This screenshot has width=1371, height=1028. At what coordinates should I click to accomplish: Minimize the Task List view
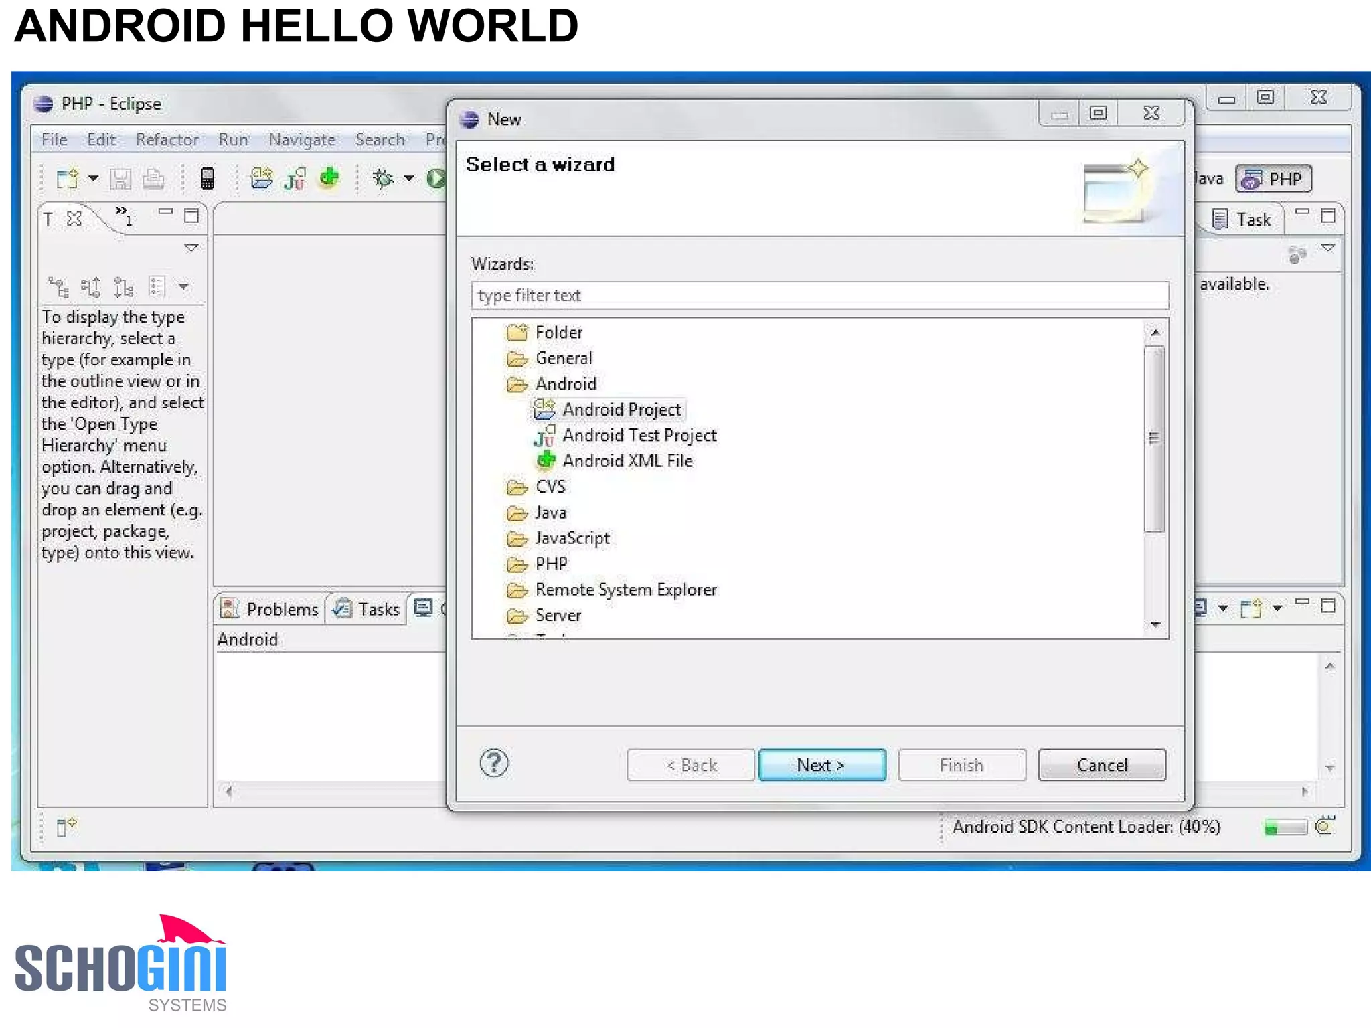[x=1302, y=212]
